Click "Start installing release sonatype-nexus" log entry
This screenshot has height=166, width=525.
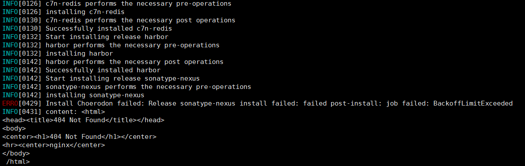click(x=101, y=78)
